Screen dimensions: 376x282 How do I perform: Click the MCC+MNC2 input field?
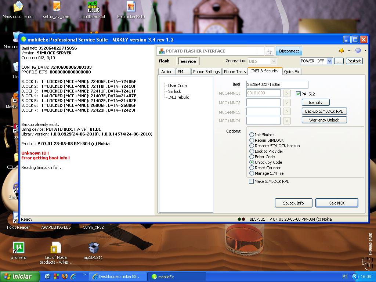pyautogui.click(x=263, y=102)
